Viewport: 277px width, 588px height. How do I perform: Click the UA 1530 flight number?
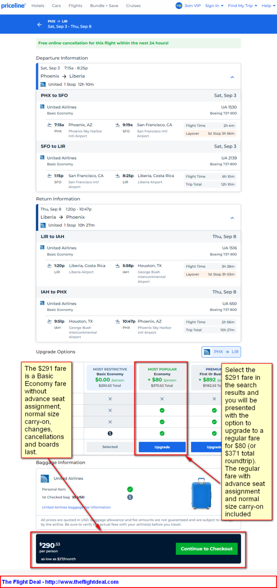tap(229, 107)
